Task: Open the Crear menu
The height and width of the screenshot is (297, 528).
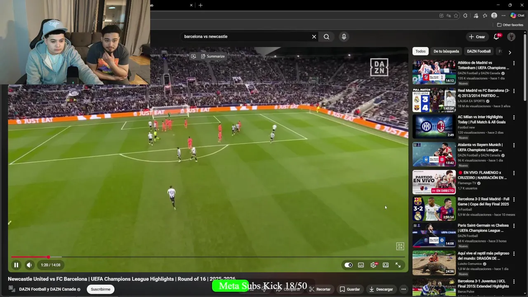Action: click(x=477, y=37)
